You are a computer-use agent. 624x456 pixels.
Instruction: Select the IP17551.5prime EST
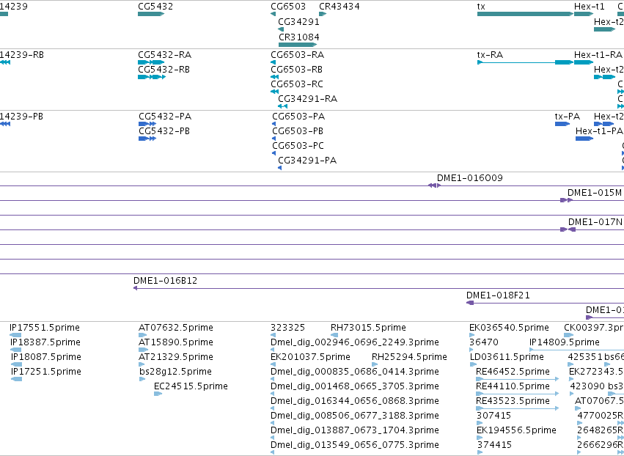[15, 335]
